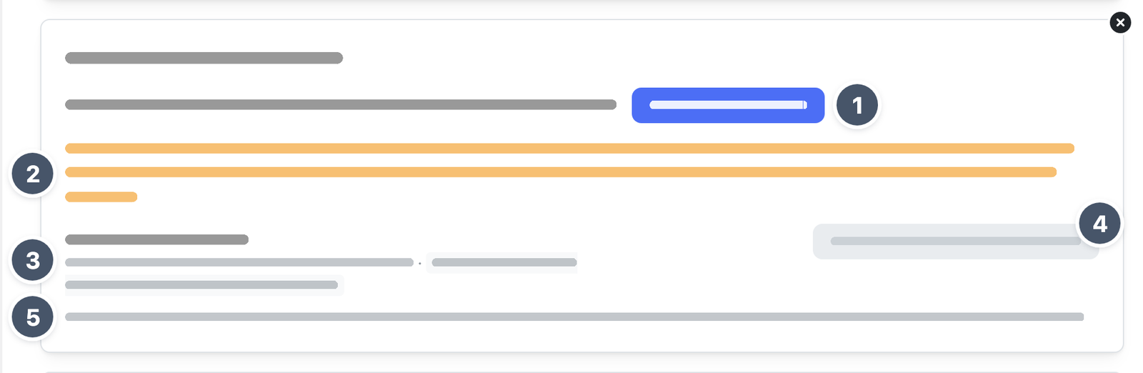Screen dimensions: 1143x373
Task: Select the number 4 annotation badge
Action: [x=1099, y=223]
